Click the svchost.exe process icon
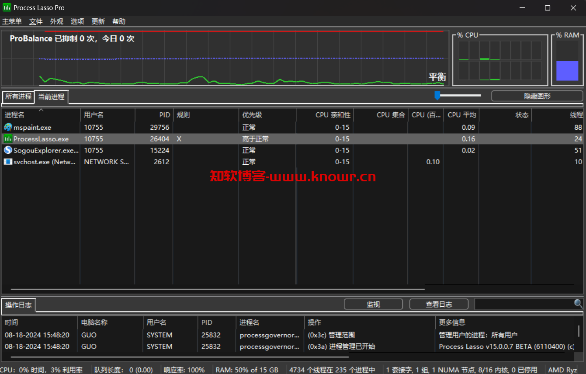This screenshot has height=374, width=586. (x=8, y=162)
